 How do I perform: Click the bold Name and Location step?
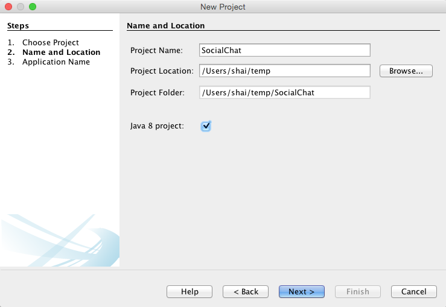point(61,52)
